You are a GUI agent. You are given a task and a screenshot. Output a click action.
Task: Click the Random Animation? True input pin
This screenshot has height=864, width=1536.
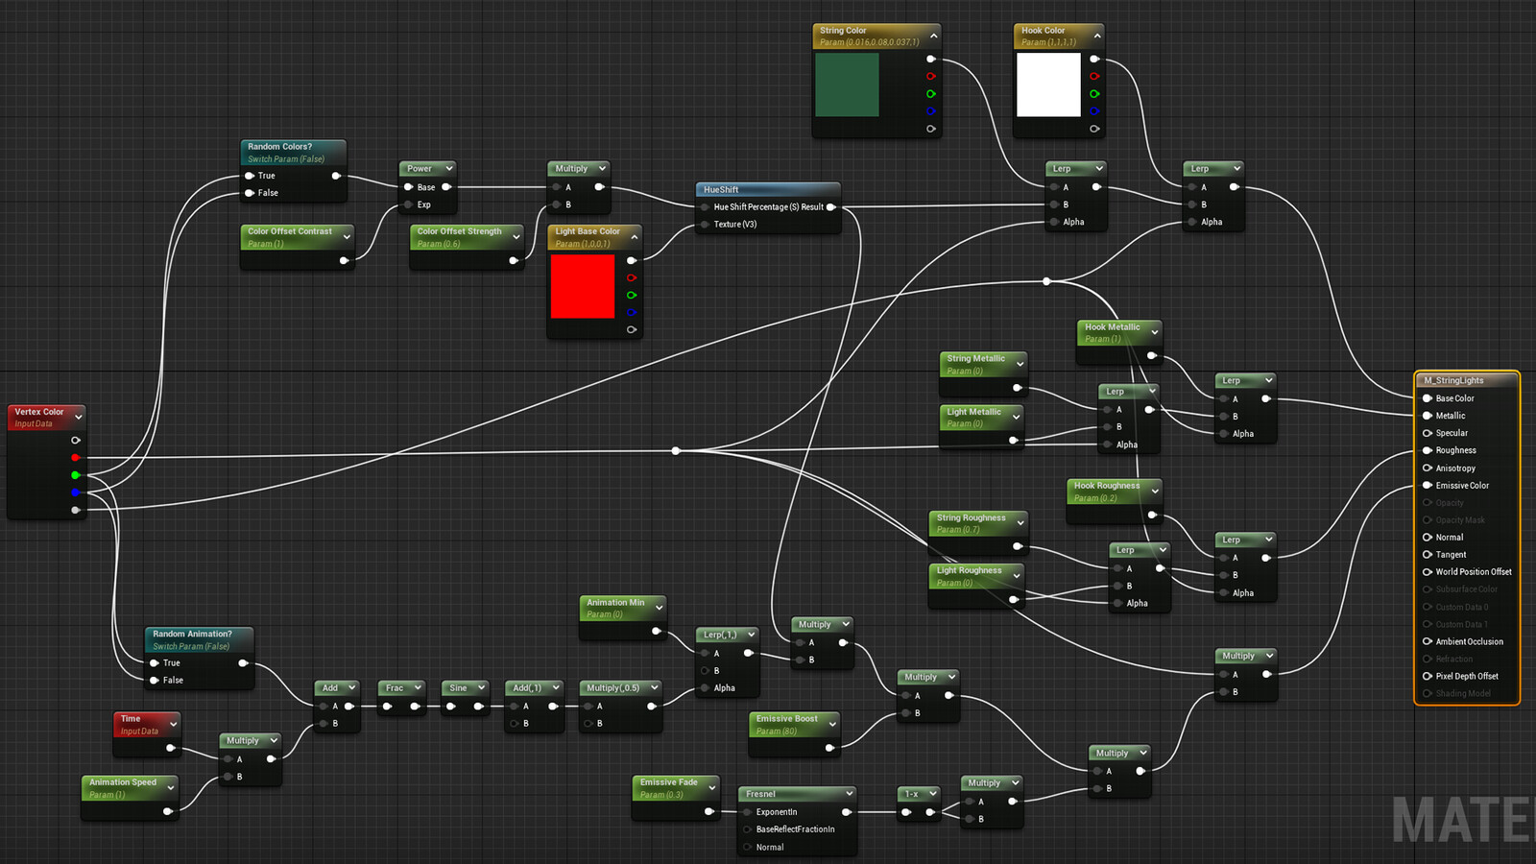pyautogui.click(x=155, y=663)
